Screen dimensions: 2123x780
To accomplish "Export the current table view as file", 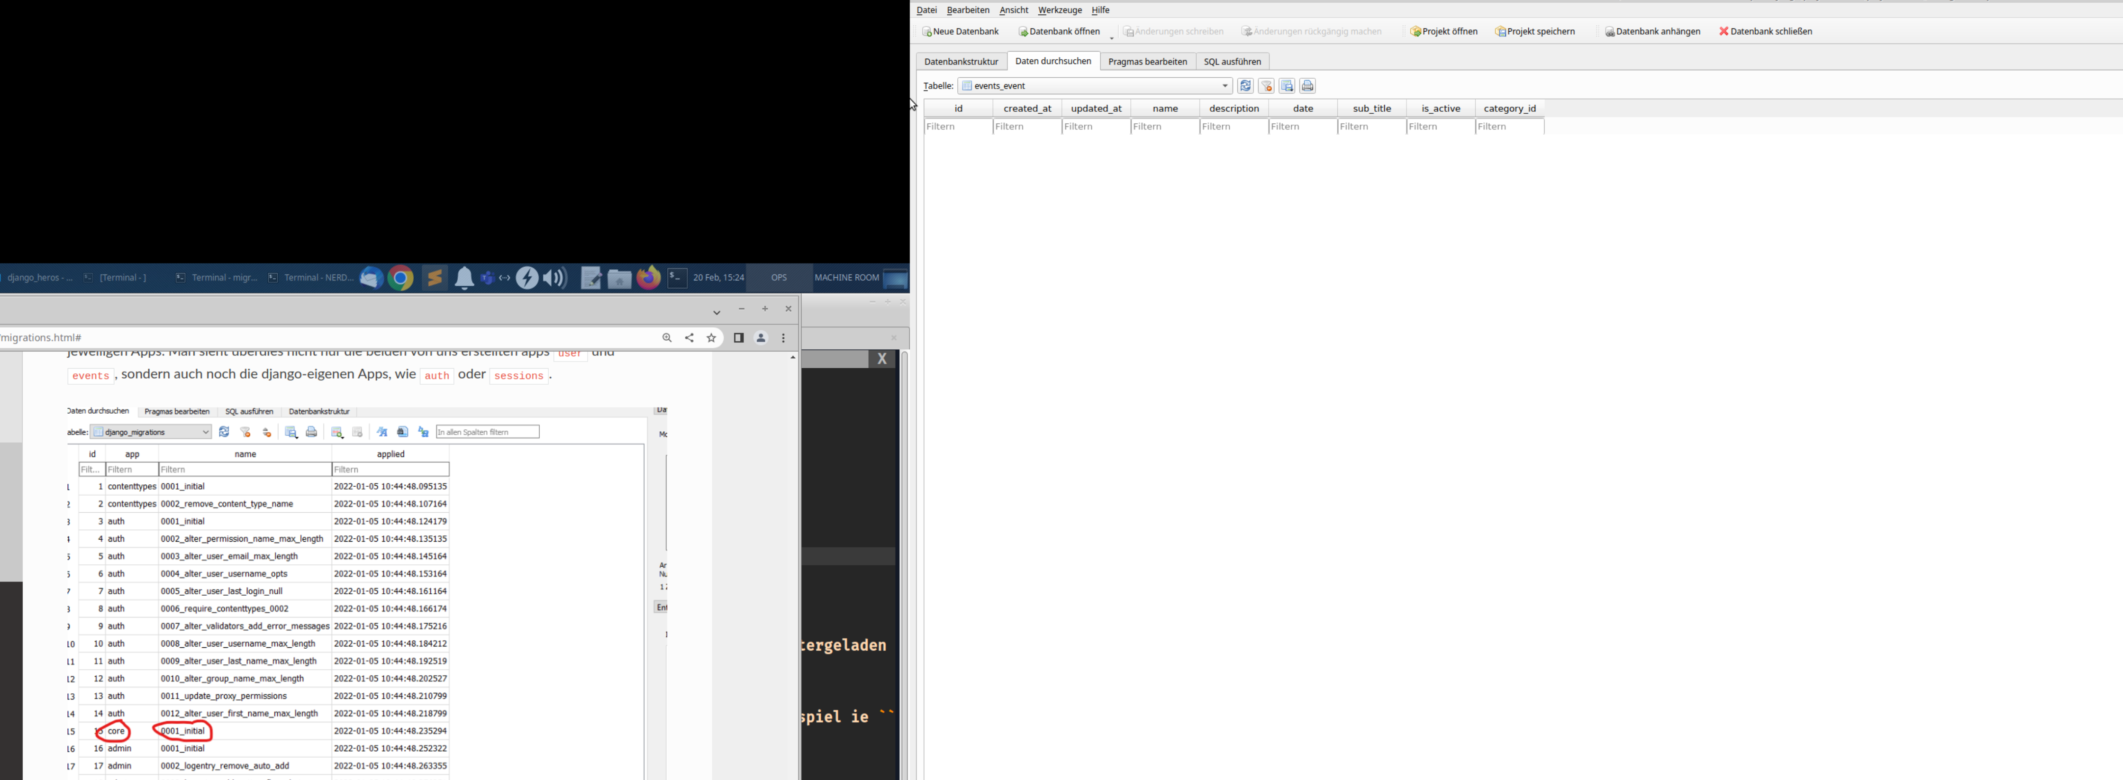I will 1288,85.
